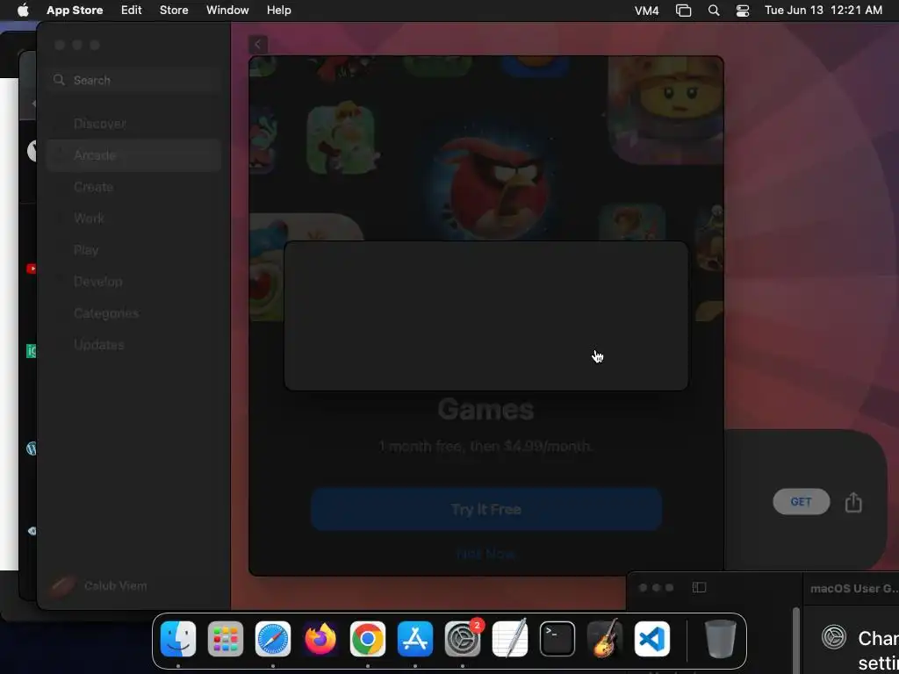Launch Firefox from the Dock
Screen dimensions: 899x674
(320, 639)
